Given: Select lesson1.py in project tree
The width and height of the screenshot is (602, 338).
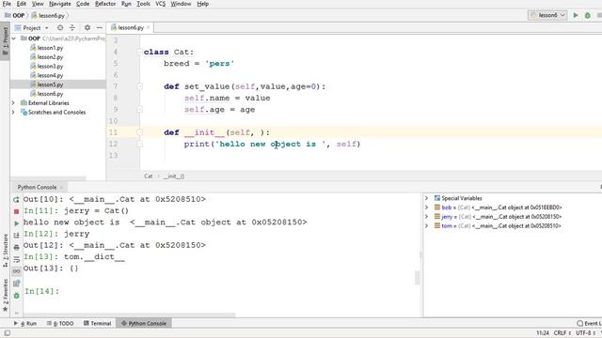Looking at the screenshot, I should coord(50,48).
